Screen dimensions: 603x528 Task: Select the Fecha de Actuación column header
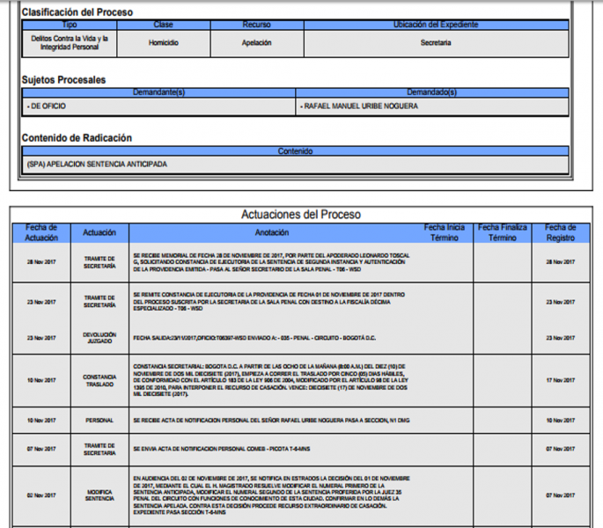pos(41,232)
